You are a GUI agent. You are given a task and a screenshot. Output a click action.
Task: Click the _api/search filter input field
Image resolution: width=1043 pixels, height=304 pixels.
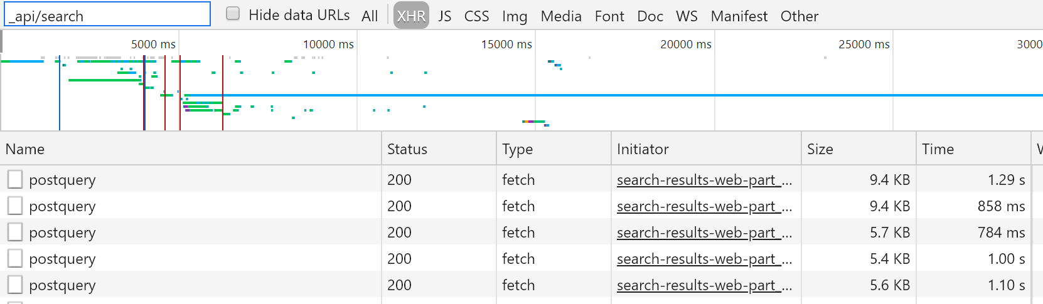107,14
